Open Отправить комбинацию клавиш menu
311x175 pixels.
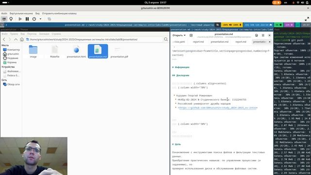coord(59,14)
